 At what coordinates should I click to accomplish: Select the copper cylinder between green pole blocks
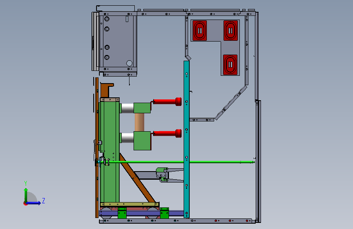[x=139, y=122]
